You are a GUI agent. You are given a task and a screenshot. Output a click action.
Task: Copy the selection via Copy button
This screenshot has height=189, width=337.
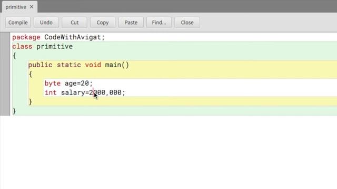click(103, 23)
